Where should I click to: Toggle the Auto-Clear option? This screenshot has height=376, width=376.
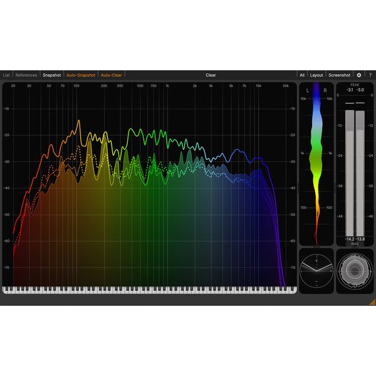click(112, 75)
